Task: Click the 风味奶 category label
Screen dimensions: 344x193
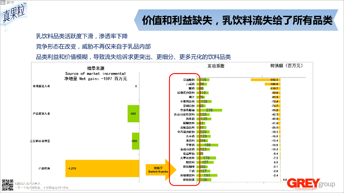Action: tap(190, 119)
